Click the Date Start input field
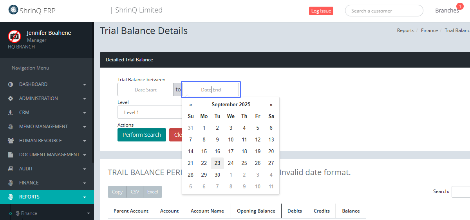The height and width of the screenshot is (220, 470). coord(145,89)
